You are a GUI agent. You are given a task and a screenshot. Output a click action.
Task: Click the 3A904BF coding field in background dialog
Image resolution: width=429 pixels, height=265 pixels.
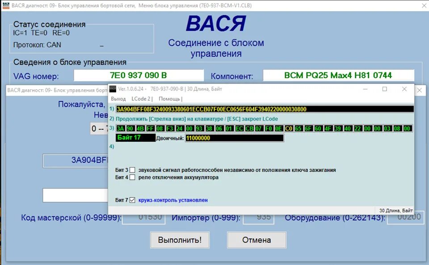click(76, 161)
